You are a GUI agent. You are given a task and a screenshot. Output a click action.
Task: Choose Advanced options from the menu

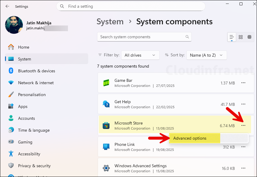[x=209, y=138]
